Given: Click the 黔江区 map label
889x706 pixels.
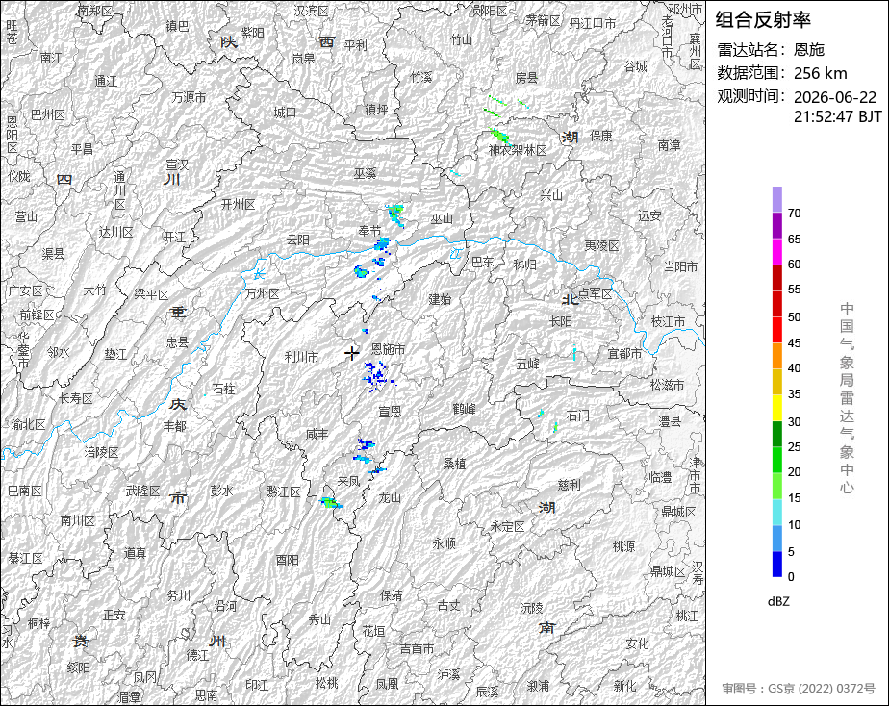Looking at the screenshot, I should [283, 492].
